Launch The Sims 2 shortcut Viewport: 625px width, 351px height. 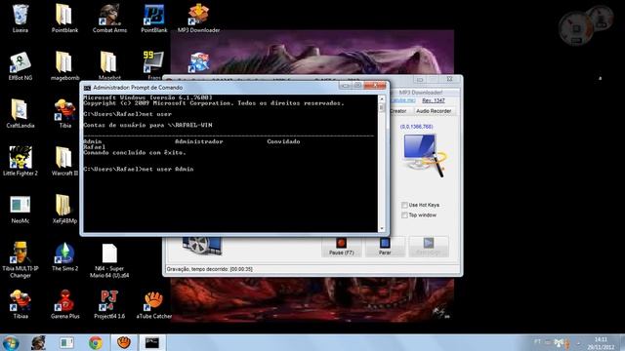coord(64,257)
